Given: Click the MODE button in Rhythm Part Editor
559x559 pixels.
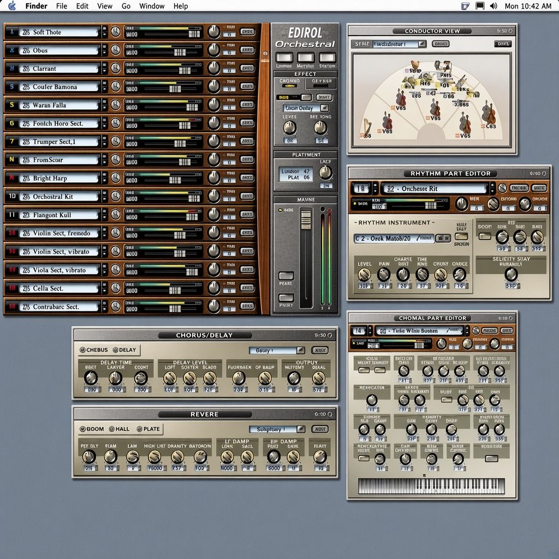Looking at the screenshot, I should [x=519, y=188].
